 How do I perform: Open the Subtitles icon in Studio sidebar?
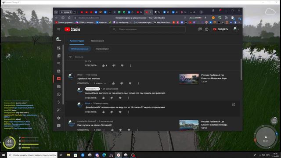tap(58, 87)
